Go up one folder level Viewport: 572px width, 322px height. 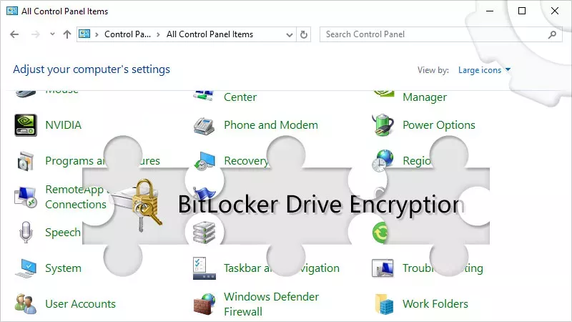pyautogui.click(x=66, y=34)
